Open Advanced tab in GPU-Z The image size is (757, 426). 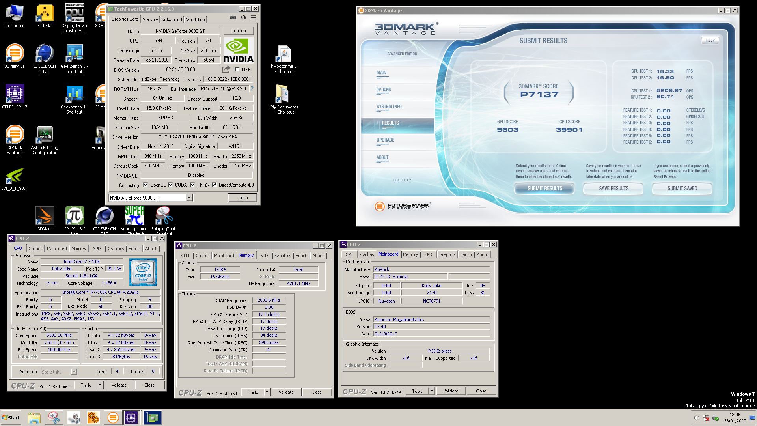[x=172, y=19]
